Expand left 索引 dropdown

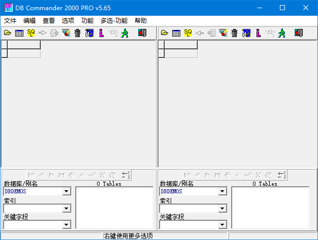[67, 209]
